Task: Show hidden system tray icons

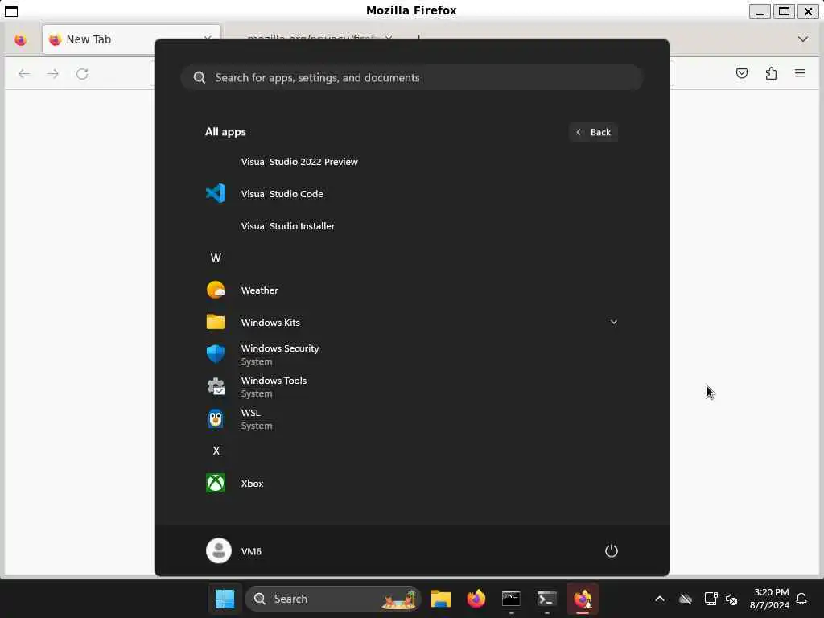Action: (660, 599)
